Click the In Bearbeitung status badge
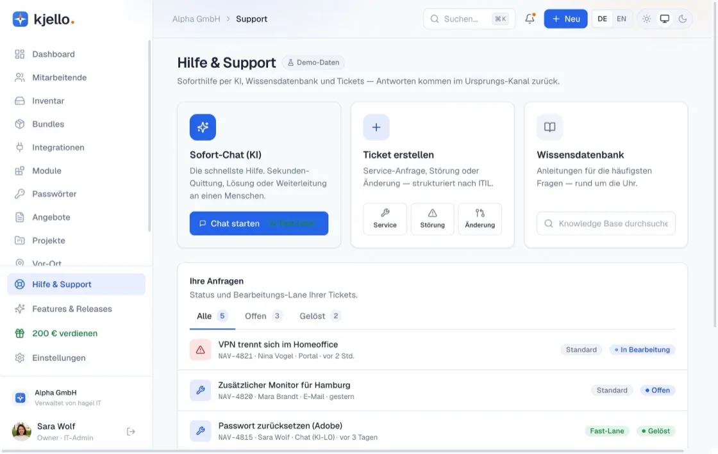Screen dimensions: 718x454 (x=642, y=350)
